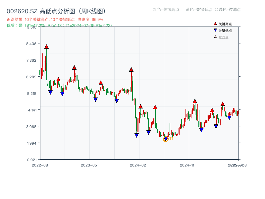
Task: Click the red triangle icon in the legend
Action: 215,24
